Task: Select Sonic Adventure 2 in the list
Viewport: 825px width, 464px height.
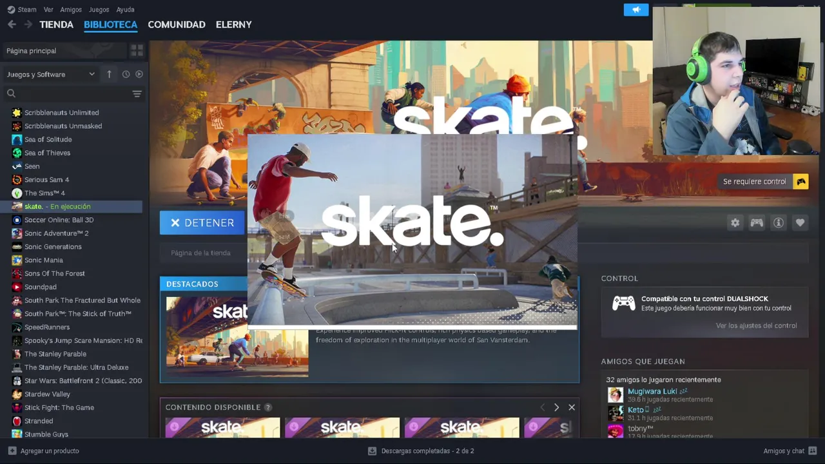Action: (x=56, y=233)
